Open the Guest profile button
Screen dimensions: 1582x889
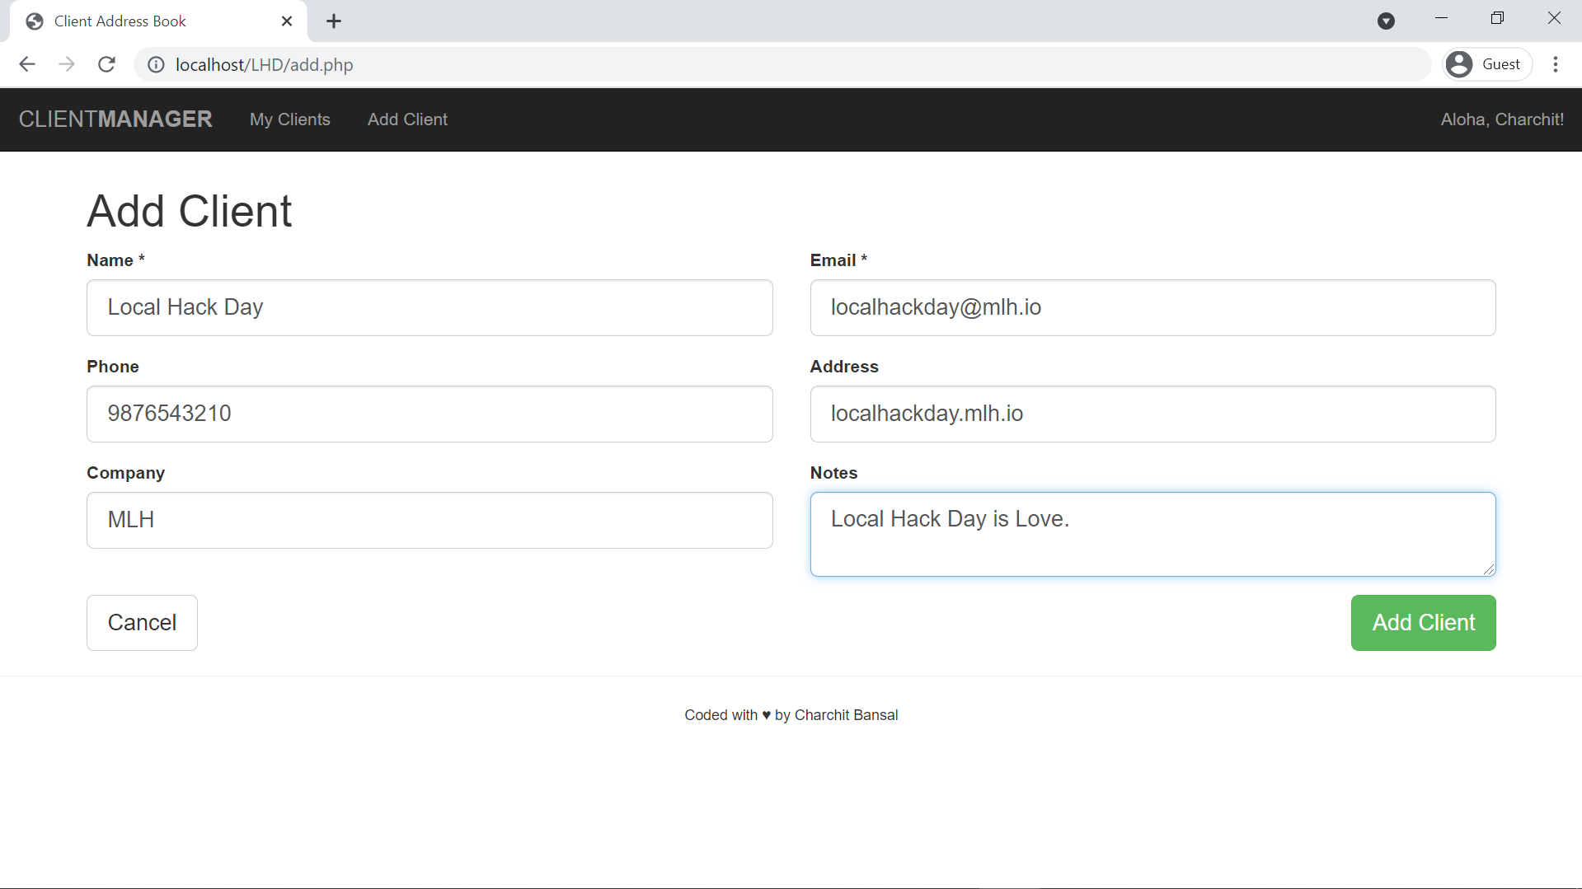pos(1487,64)
